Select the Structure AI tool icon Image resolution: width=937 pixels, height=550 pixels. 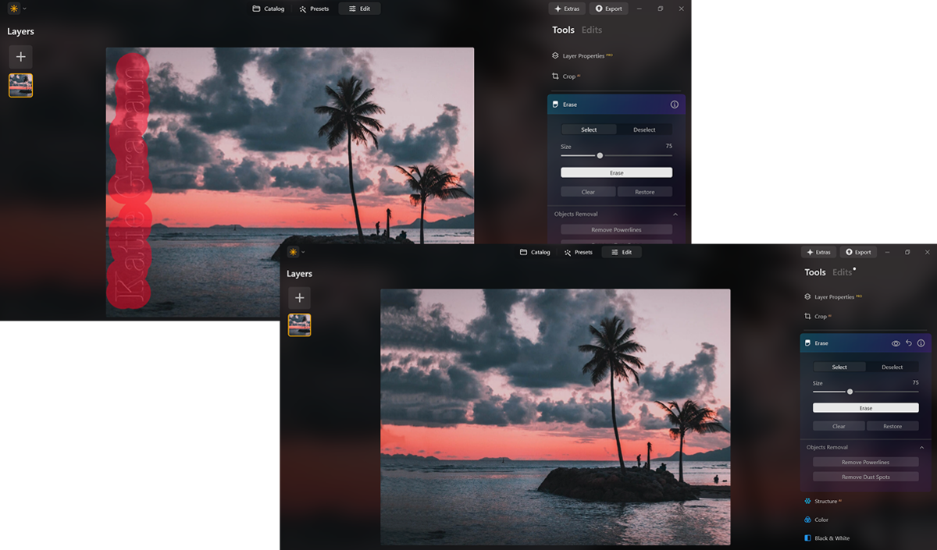click(x=808, y=501)
